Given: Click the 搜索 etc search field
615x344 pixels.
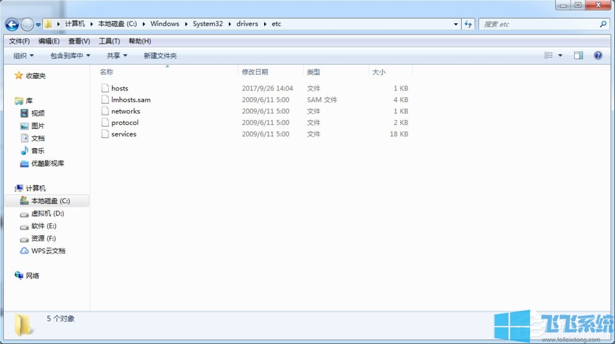Looking at the screenshot, I should click(537, 24).
